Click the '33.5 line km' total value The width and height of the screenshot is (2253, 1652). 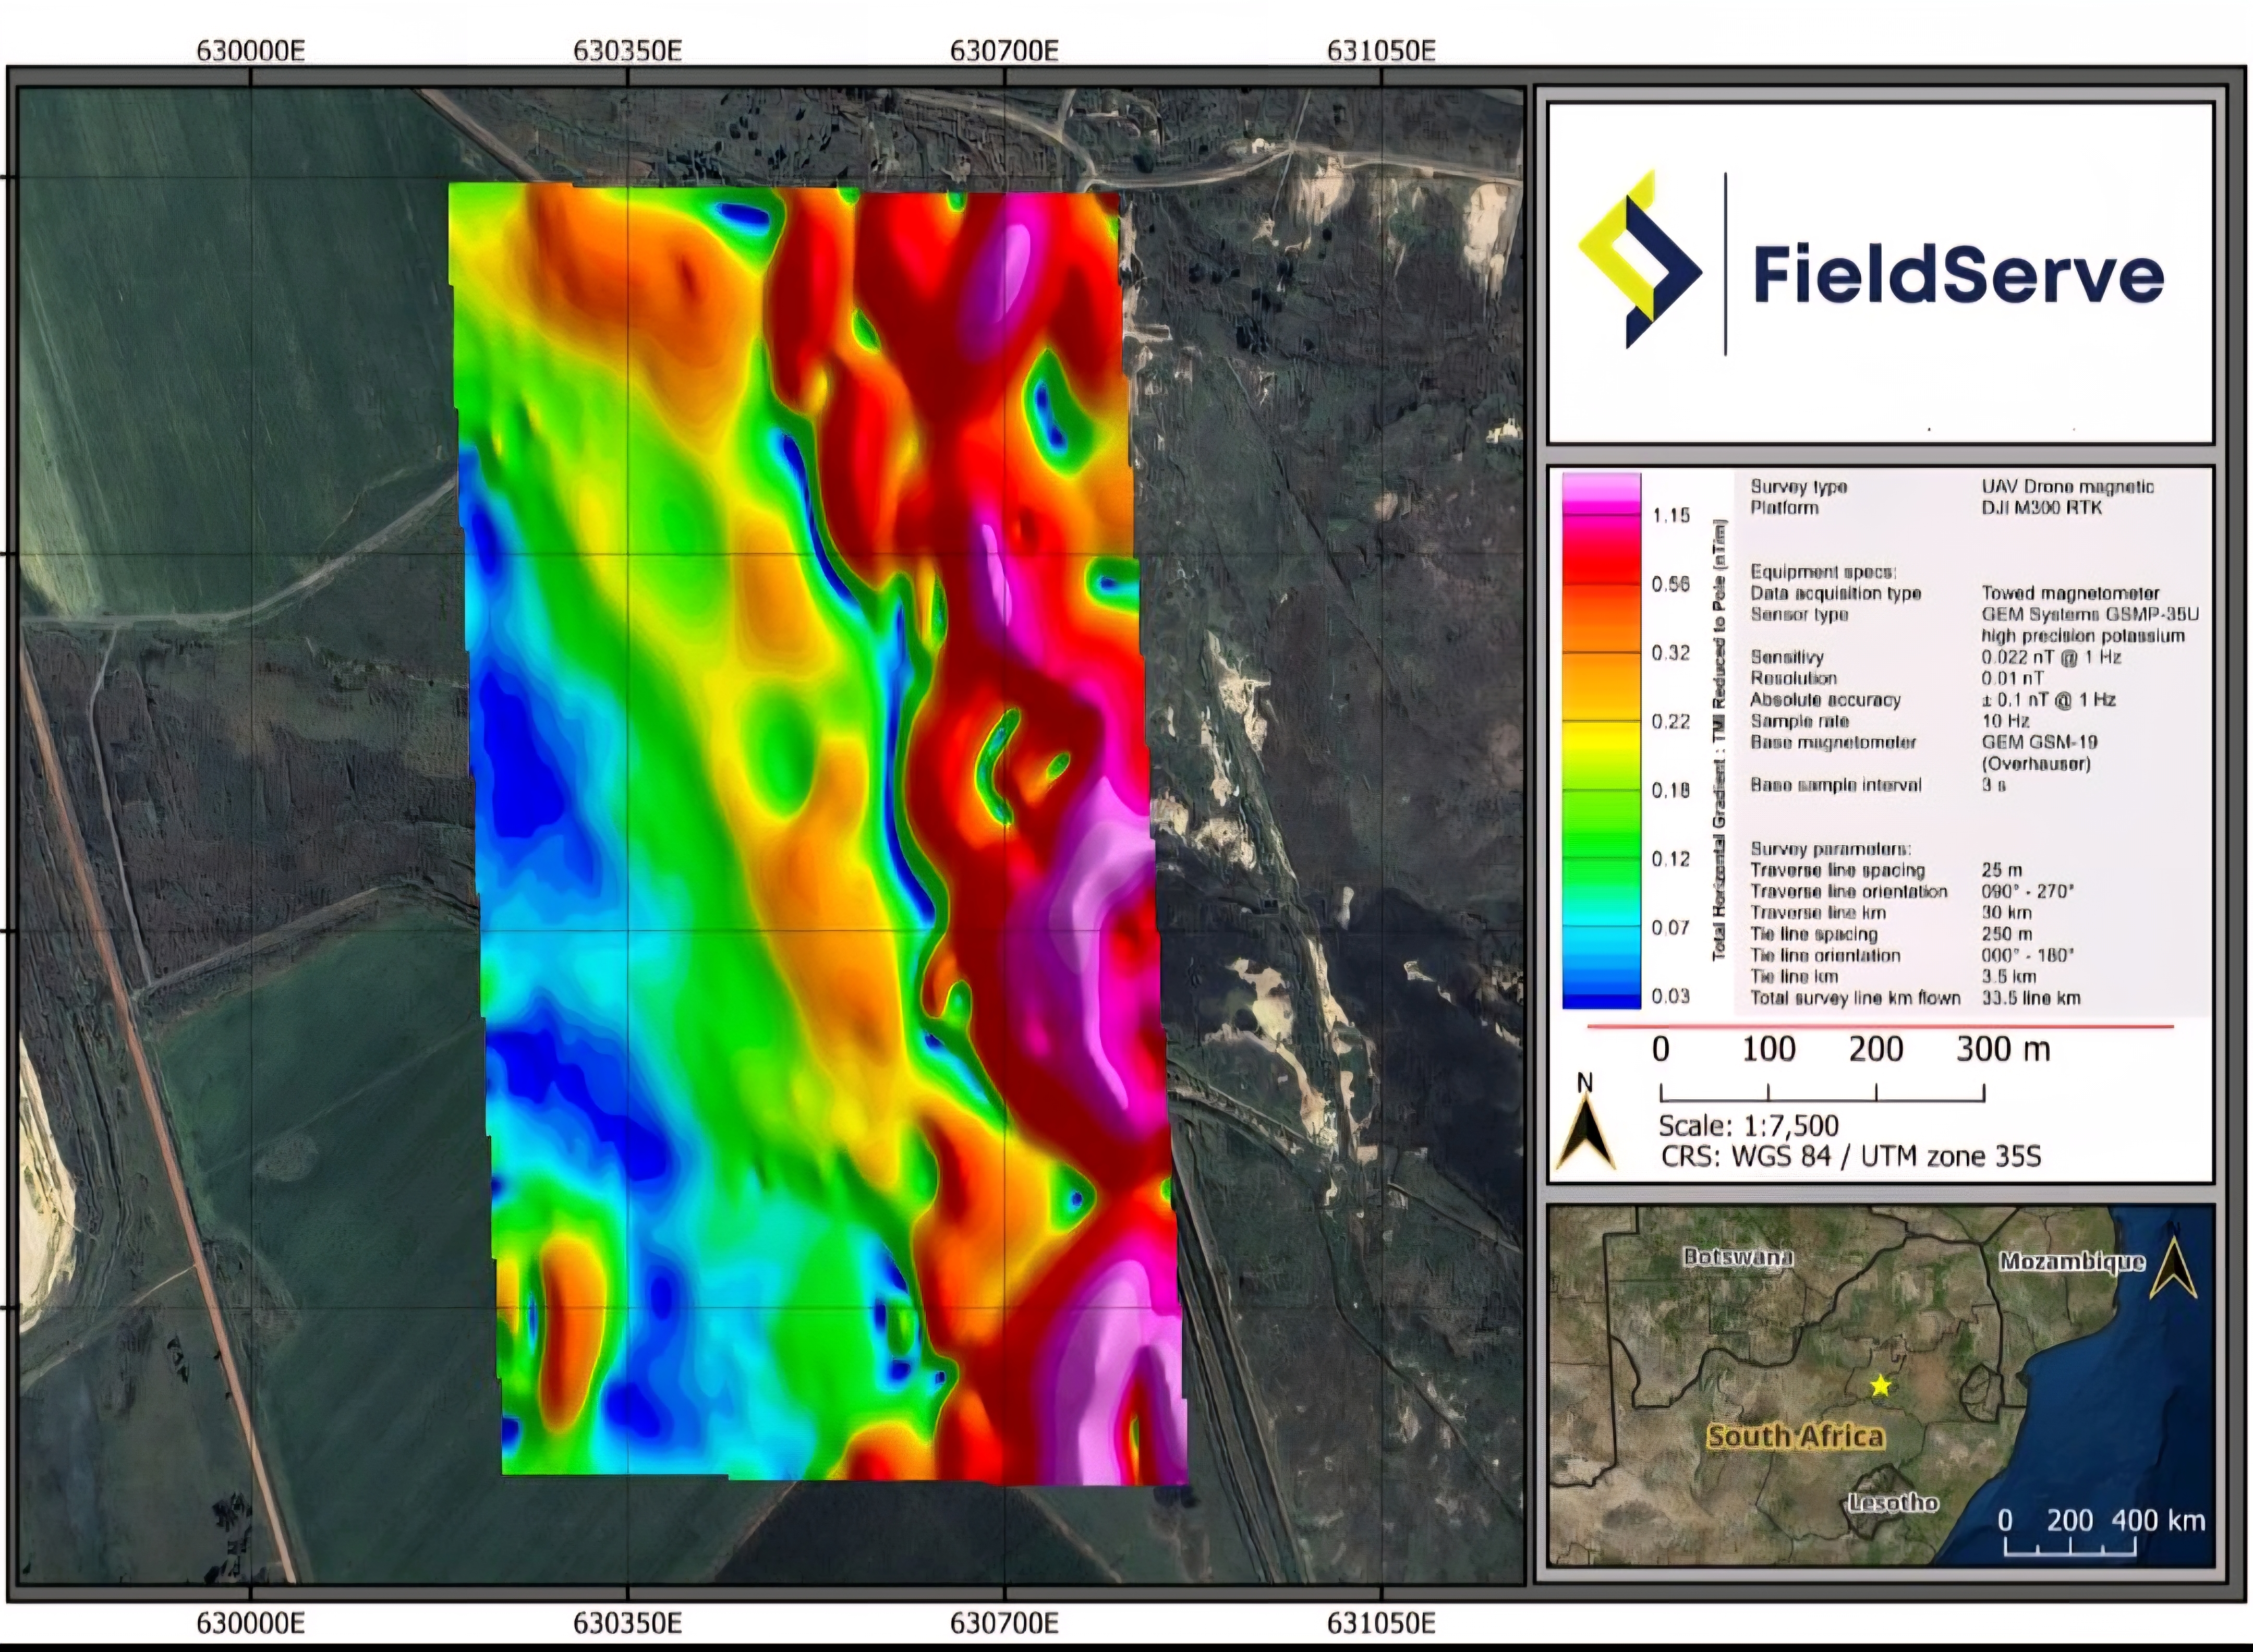coord(2031,998)
